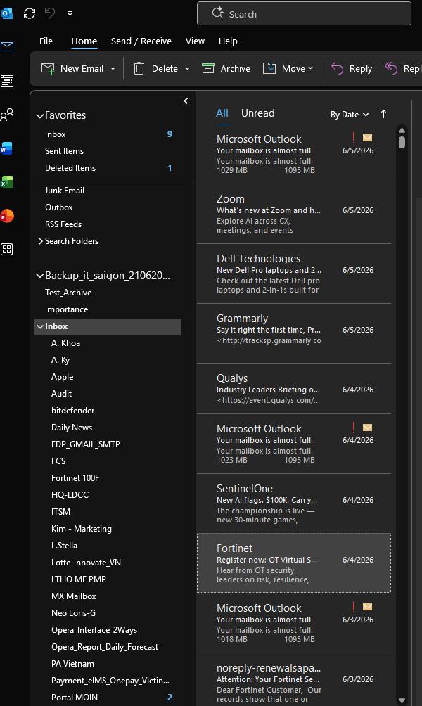The height and width of the screenshot is (706, 422).
Task: Click the Outlook app logo
Action: pyautogui.click(x=7, y=13)
